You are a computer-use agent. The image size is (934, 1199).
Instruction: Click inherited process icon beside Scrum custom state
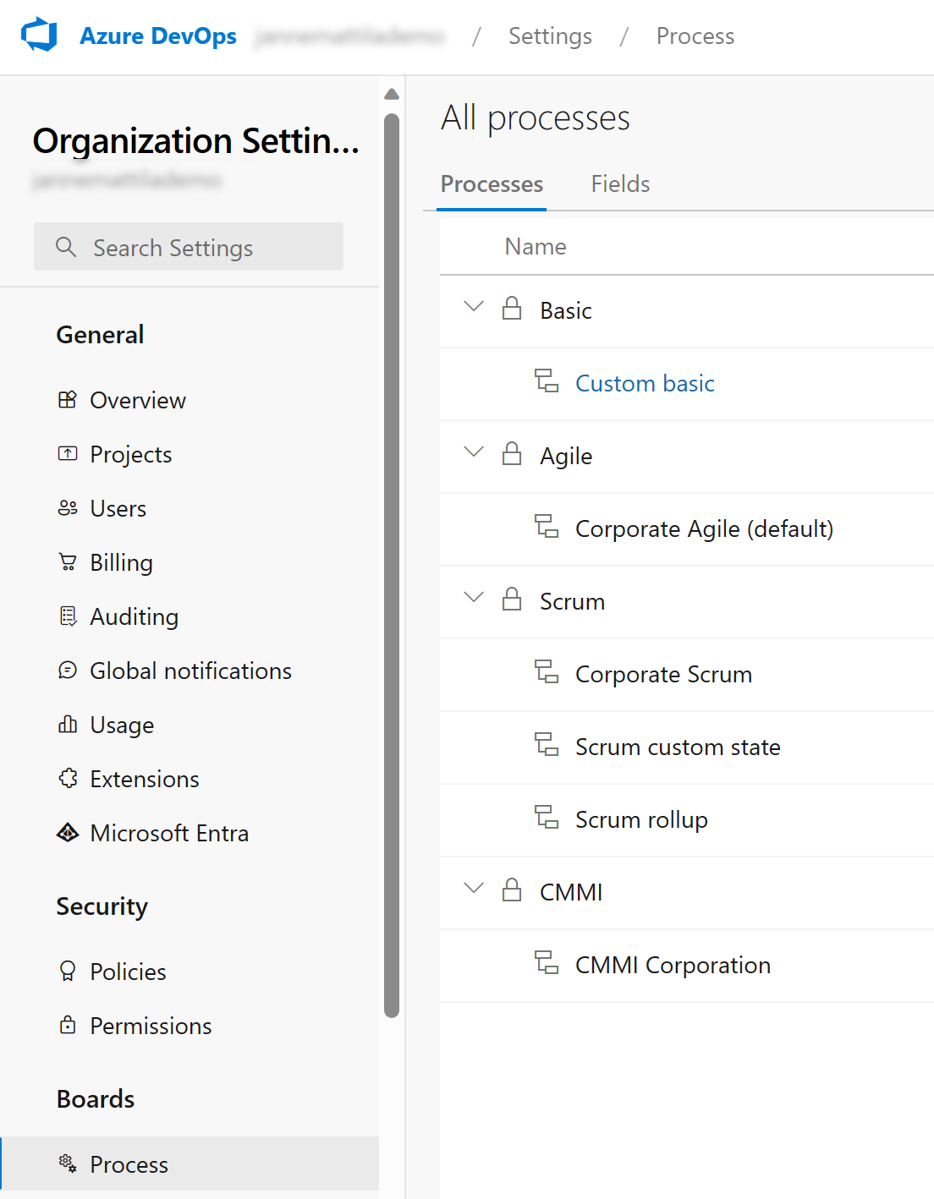(547, 745)
